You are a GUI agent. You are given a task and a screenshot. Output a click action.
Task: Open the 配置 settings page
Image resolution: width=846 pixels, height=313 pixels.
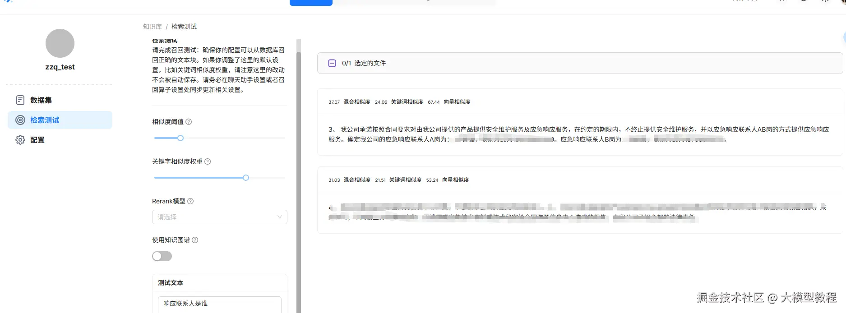pyautogui.click(x=60, y=140)
